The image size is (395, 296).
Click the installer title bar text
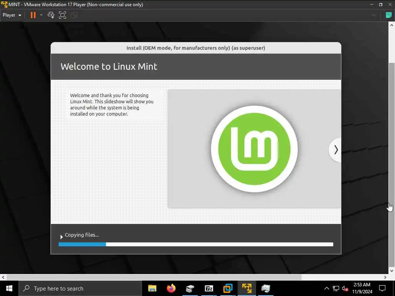coord(196,48)
